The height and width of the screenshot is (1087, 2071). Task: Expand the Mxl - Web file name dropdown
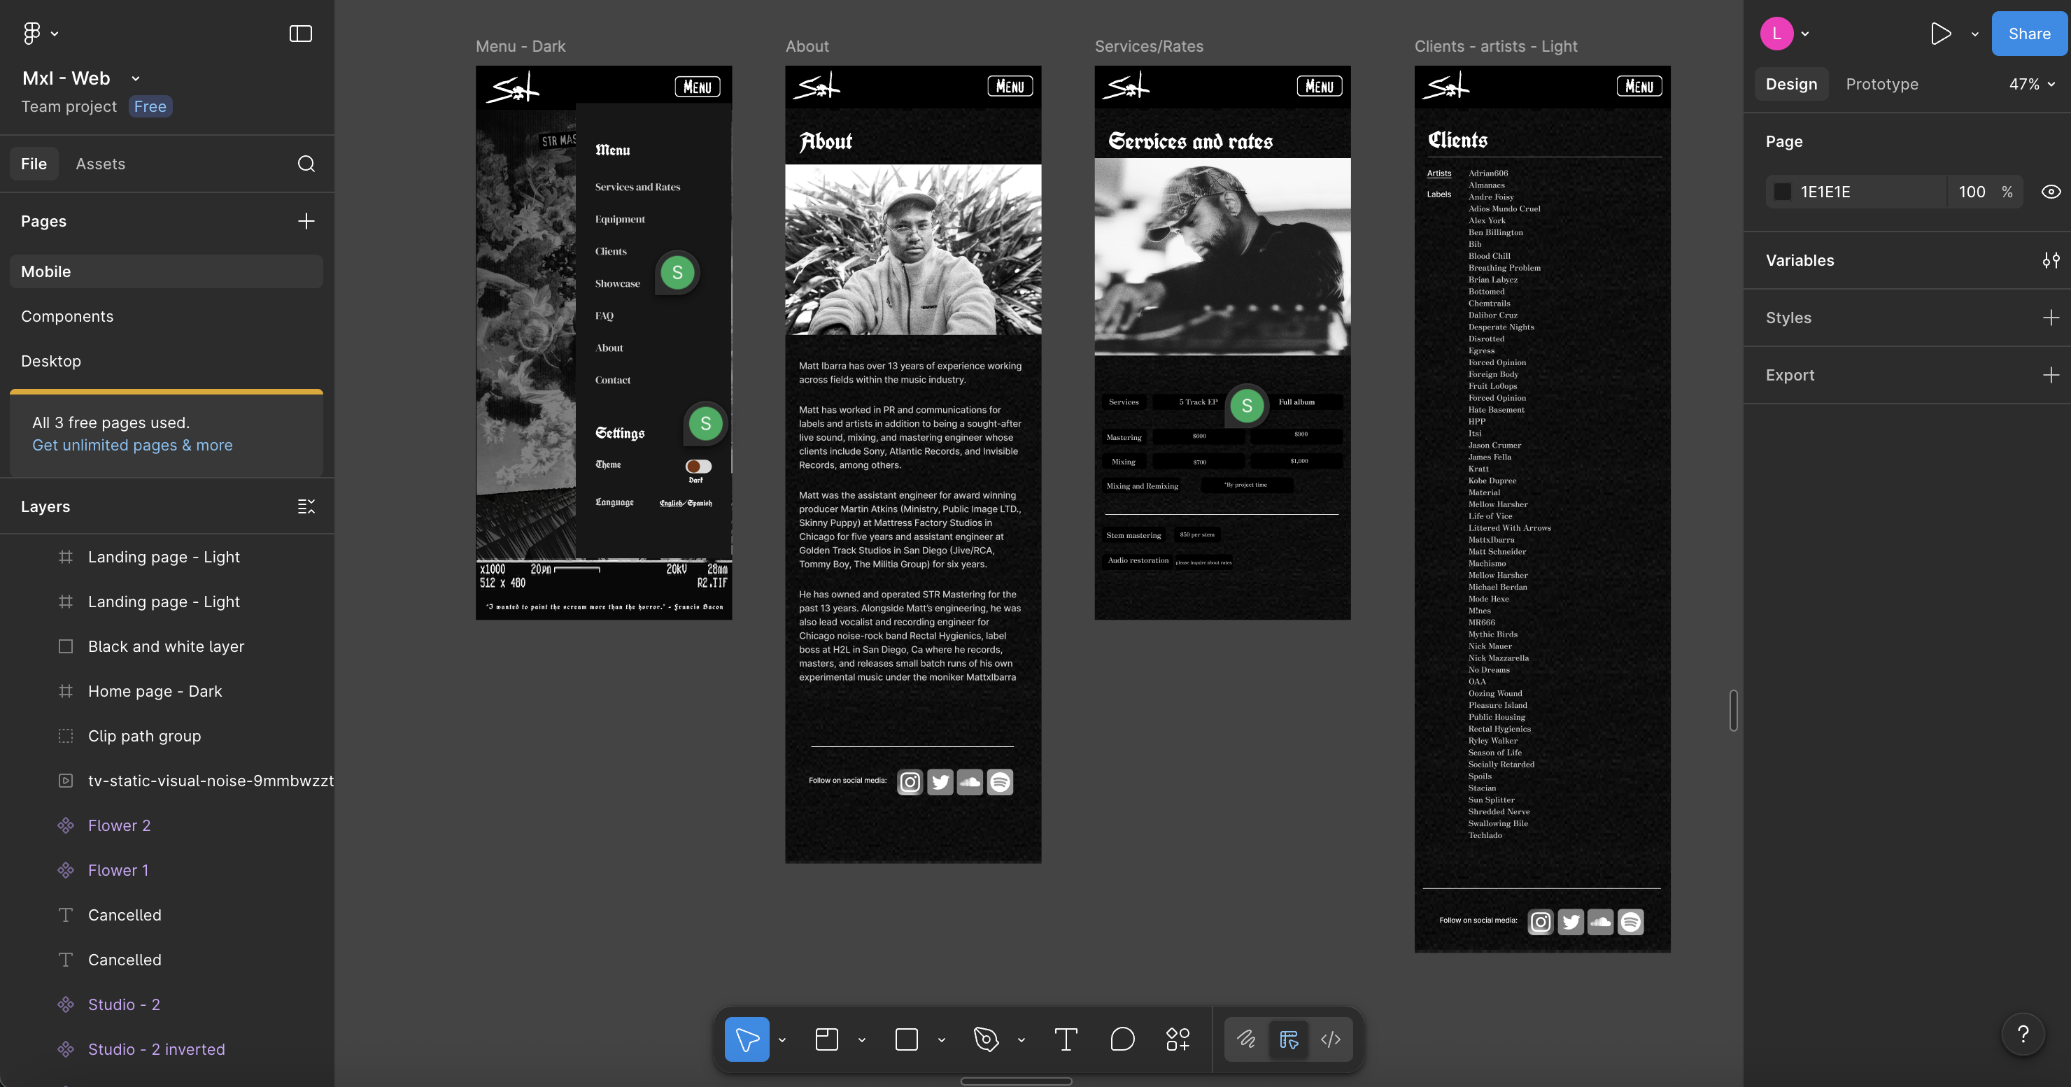coord(136,79)
